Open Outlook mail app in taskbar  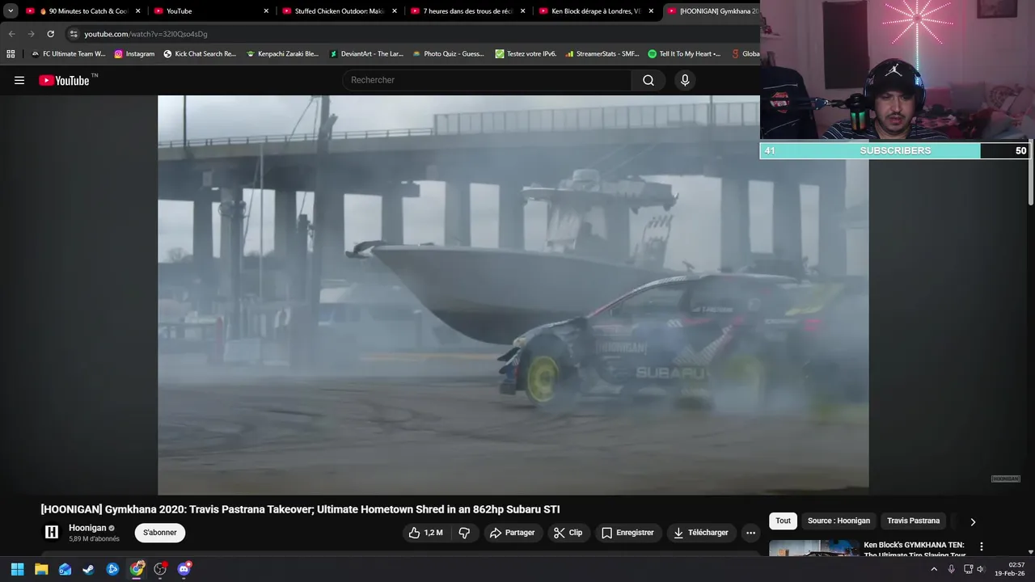[x=65, y=569]
